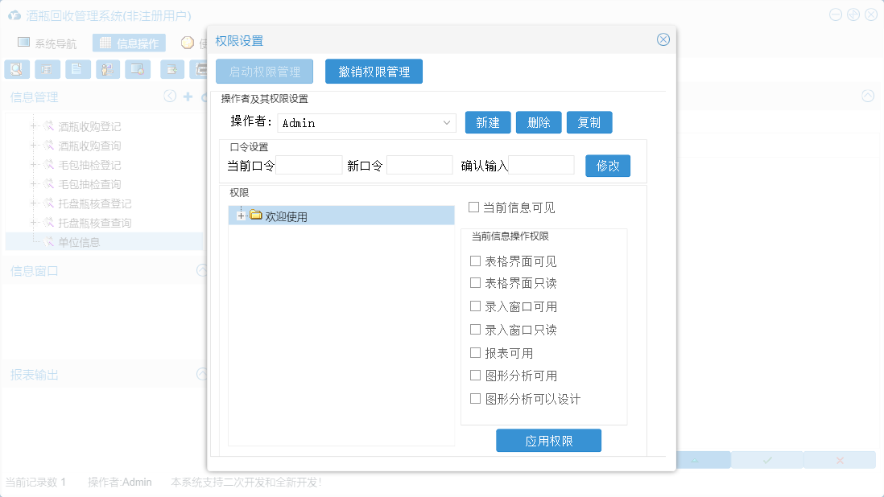
Task: Click the document page toolbar icon
Action: click(x=77, y=69)
